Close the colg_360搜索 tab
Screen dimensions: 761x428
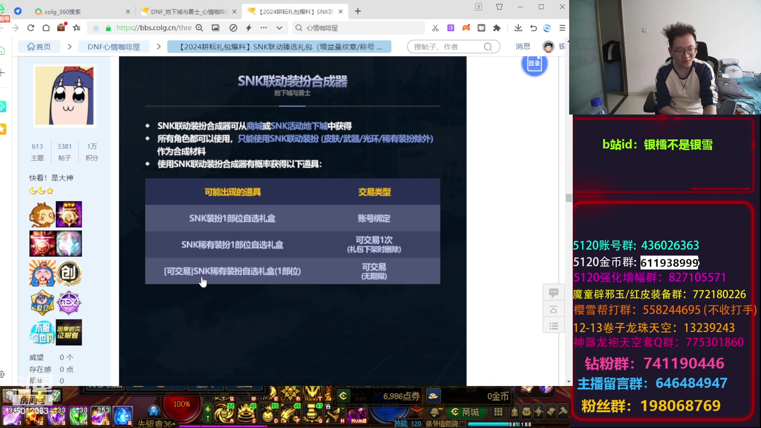point(128,11)
